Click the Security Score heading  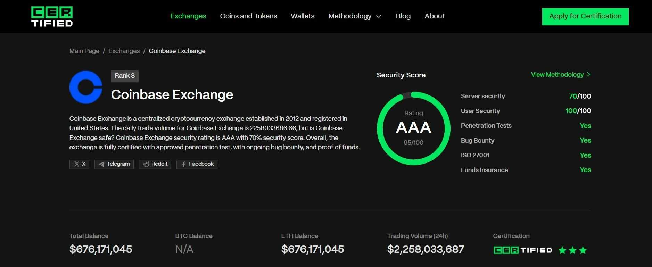click(401, 75)
